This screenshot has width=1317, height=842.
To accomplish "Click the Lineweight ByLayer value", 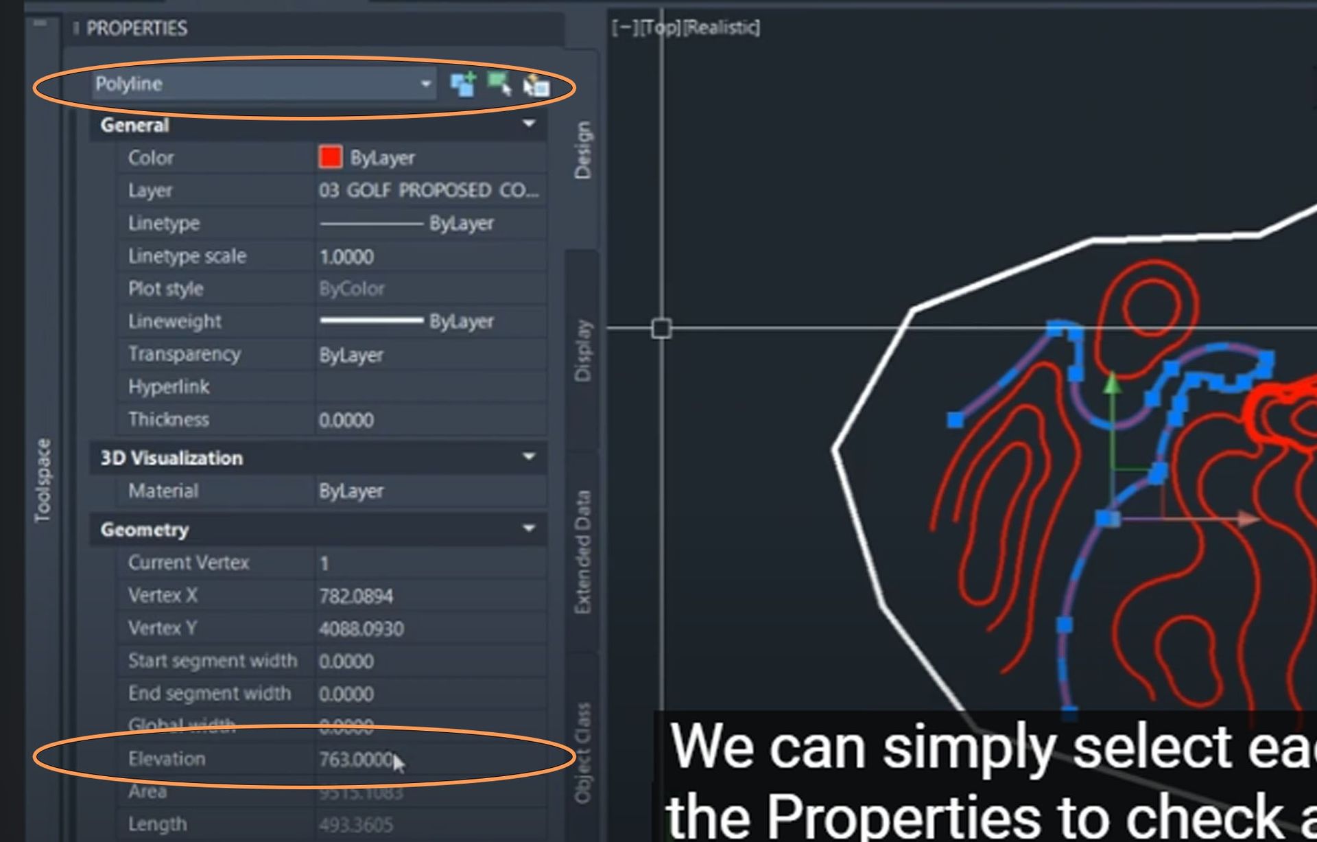I will coord(430,321).
